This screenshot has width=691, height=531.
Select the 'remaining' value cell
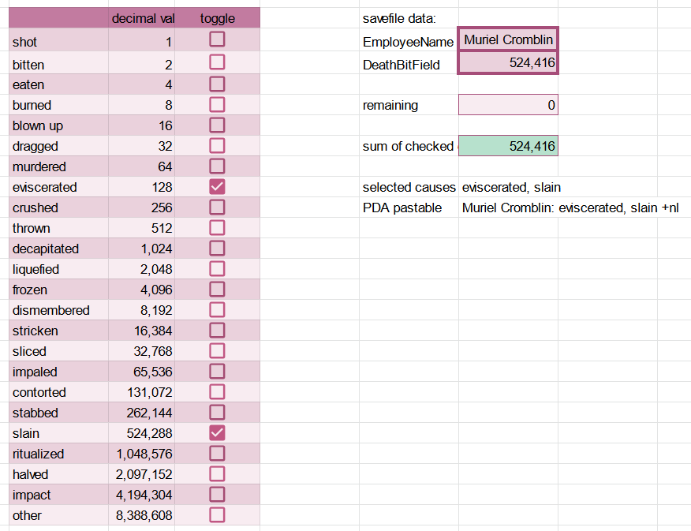point(508,105)
